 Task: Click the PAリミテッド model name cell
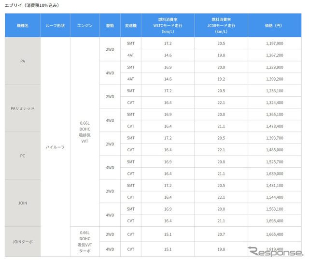23,108
